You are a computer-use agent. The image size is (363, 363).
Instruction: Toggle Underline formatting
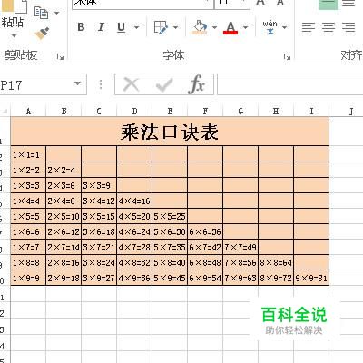(121, 27)
